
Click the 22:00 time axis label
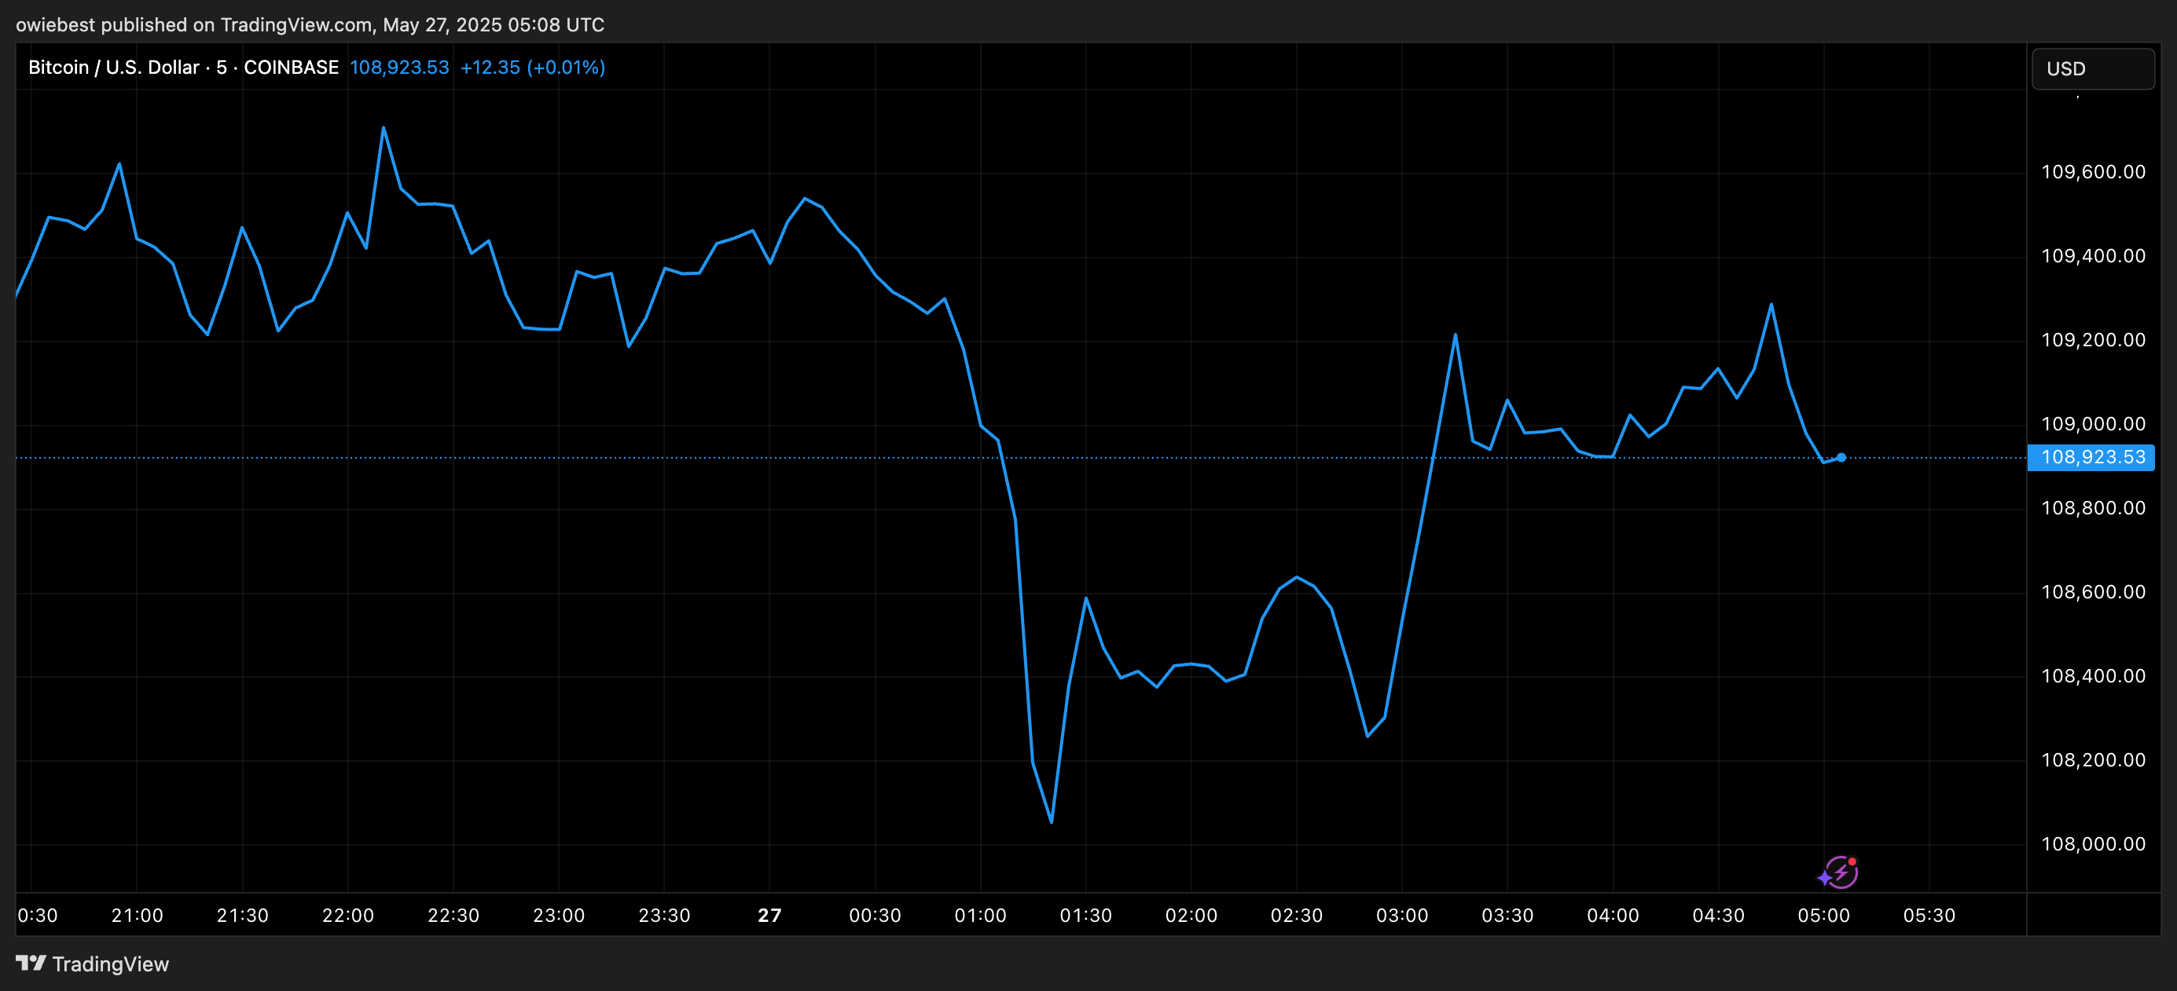tap(348, 916)
